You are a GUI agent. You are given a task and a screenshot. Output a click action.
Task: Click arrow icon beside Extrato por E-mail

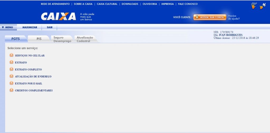click(x=11, y=83)
